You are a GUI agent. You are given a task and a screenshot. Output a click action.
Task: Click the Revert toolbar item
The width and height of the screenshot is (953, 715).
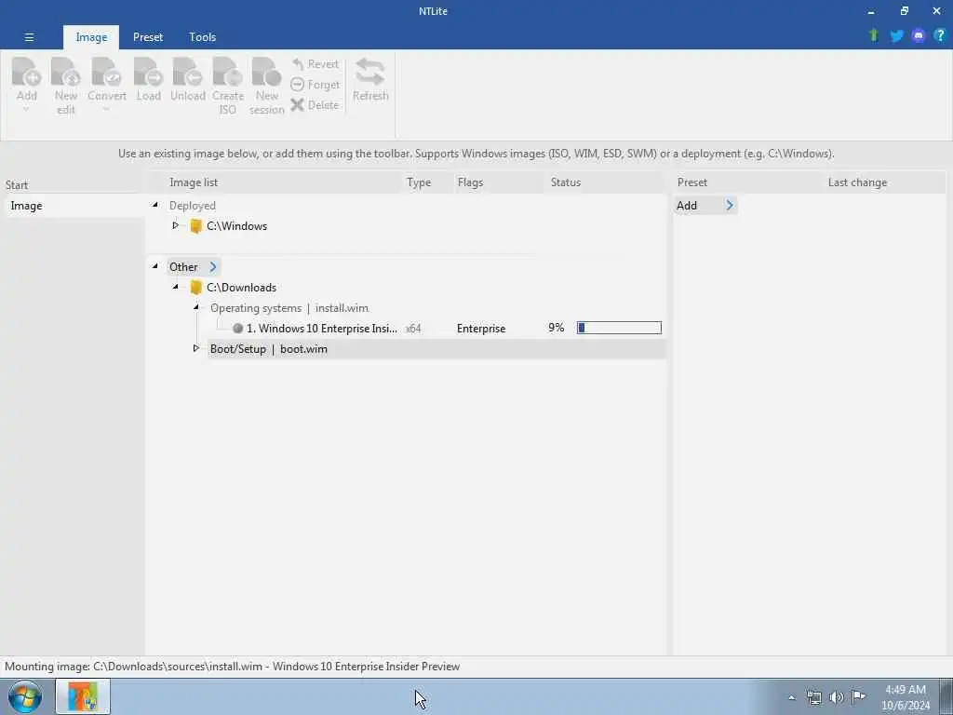tap(315, 64)
